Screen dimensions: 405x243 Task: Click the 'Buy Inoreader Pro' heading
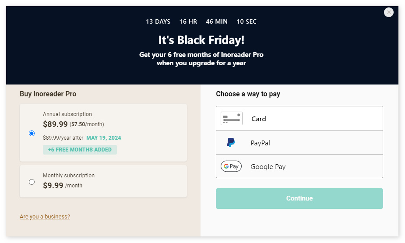coord(48,94)
